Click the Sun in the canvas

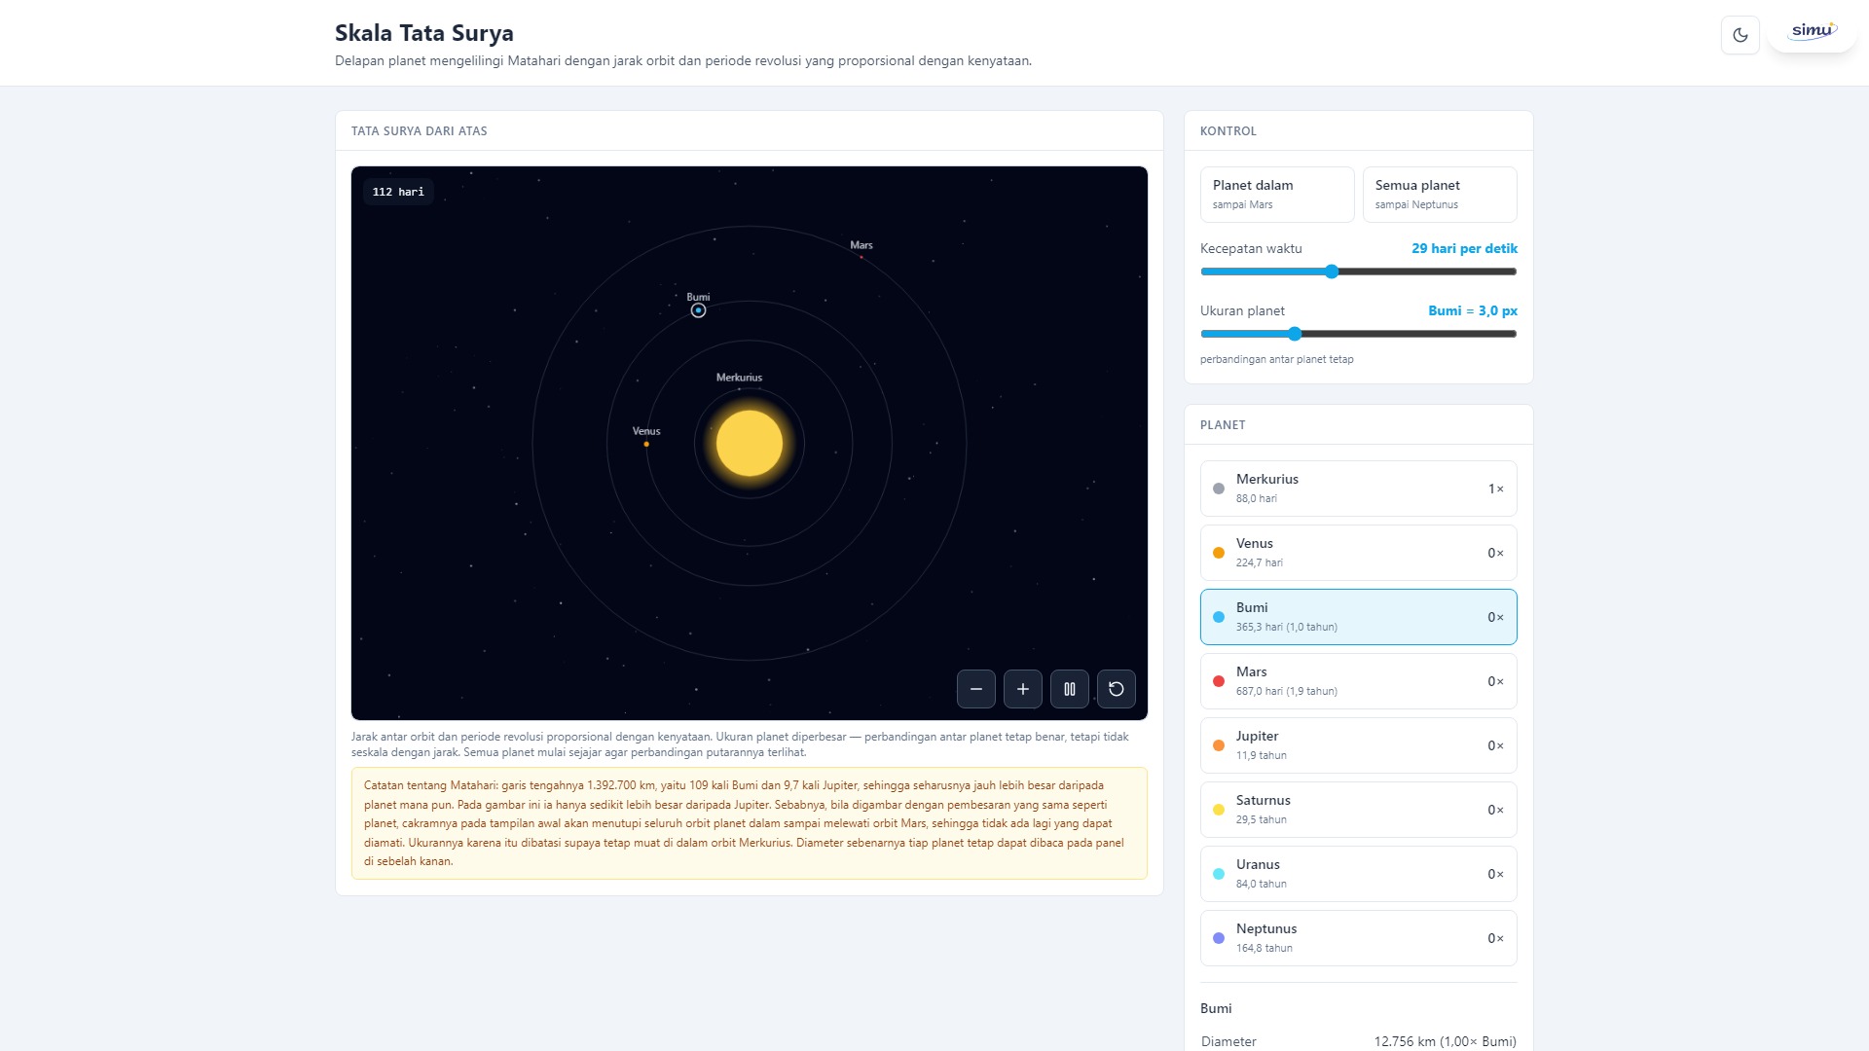point(749,444)
